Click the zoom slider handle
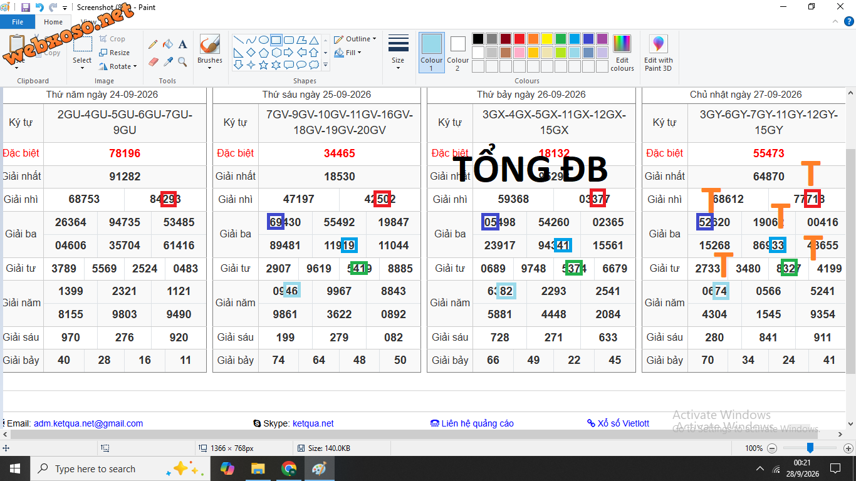Image resolution: width=856 pixels, height=481 pixels. click(810, 448)
